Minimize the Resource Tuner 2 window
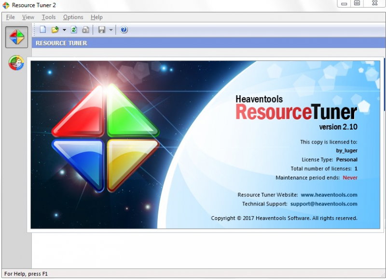 (344, 3)
